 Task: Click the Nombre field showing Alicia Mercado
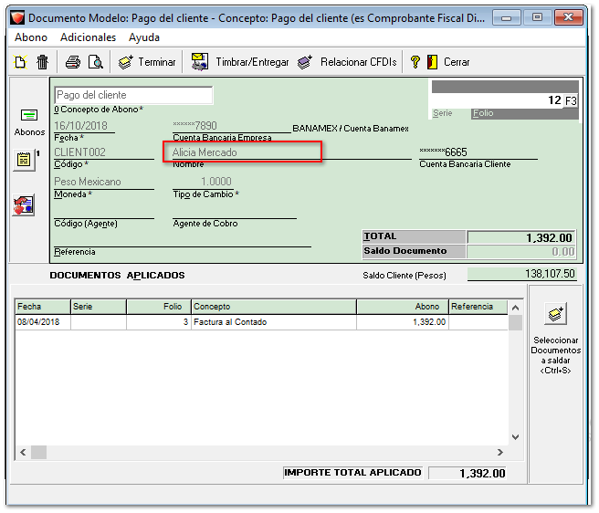243,152
